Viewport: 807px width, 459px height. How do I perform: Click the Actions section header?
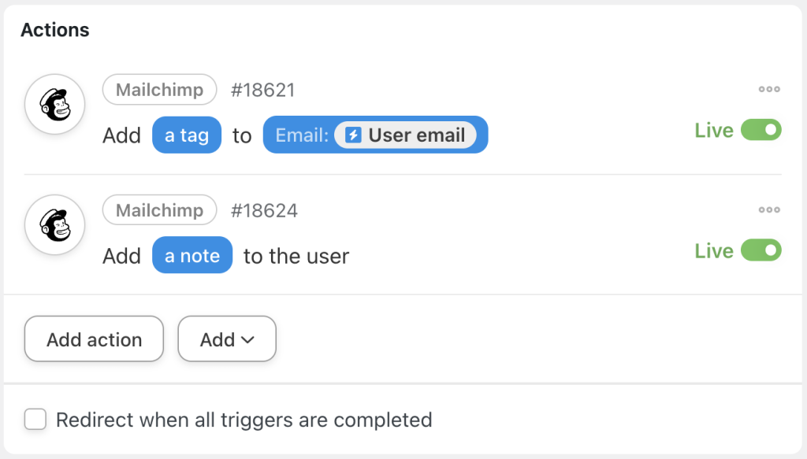[54, 30]
